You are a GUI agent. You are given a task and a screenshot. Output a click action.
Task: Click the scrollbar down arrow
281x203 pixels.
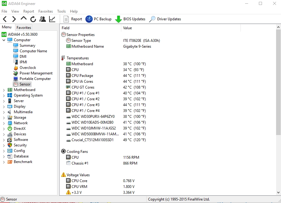click(x=278, y=193)
